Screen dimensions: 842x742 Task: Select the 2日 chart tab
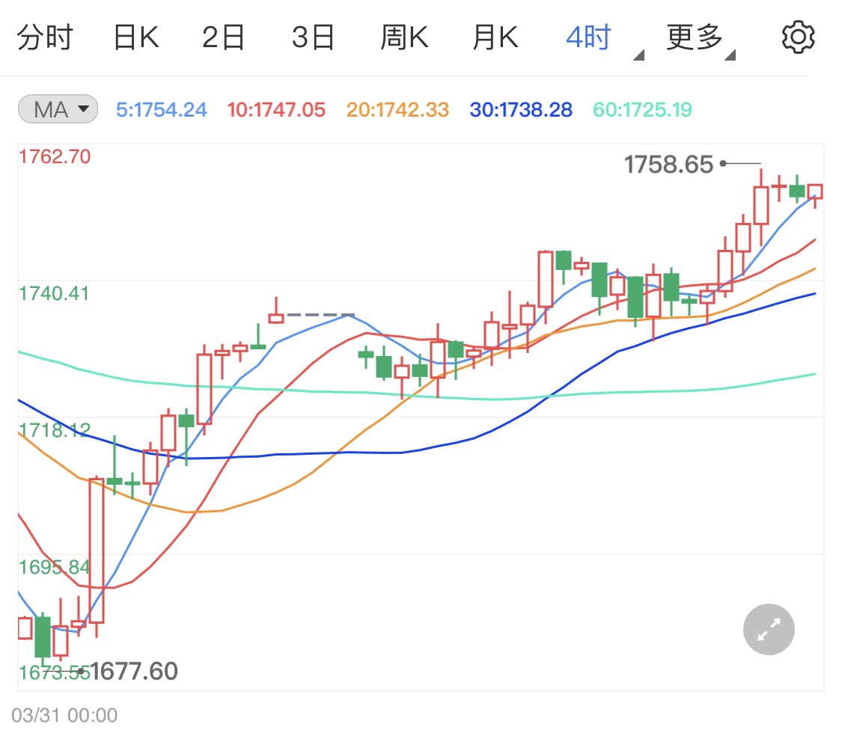coord(223,37)
